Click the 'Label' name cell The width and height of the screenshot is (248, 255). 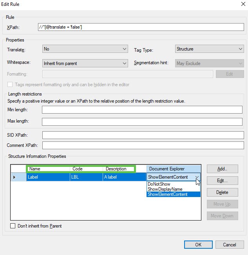(x=48, y=177)
